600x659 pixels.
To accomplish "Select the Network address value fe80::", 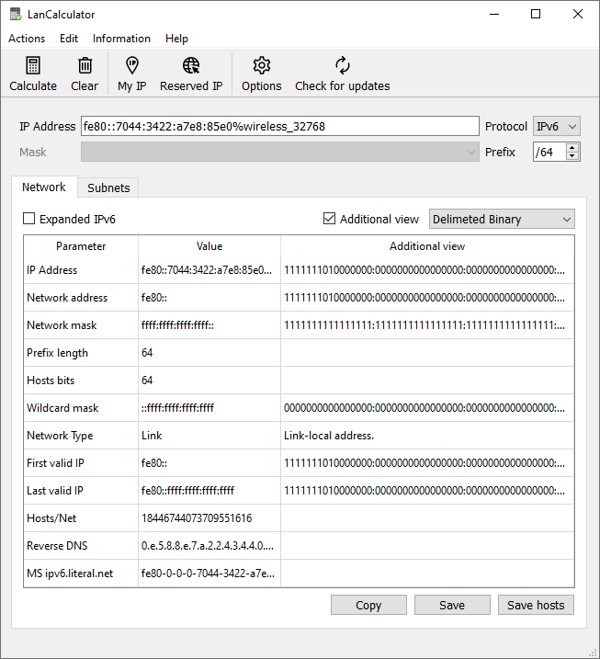I will point(209,298).
